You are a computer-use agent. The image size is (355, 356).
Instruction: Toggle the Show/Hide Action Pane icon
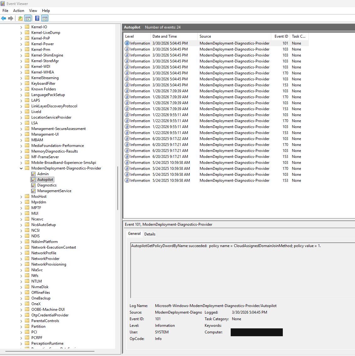[45, 19]
